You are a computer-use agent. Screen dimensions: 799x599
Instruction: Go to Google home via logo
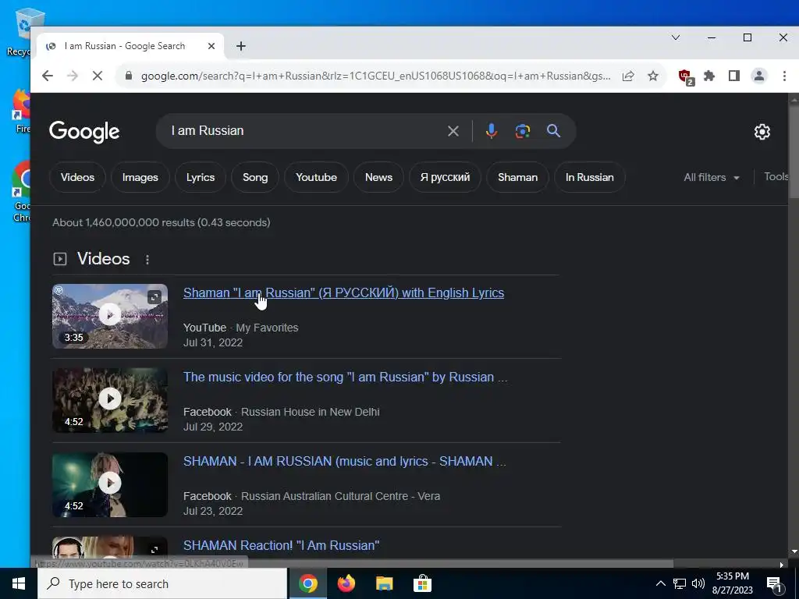(84, 132)
